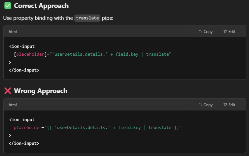Click the opening <ion-input tag in the Wrong Approach block
The height and width of the screenshot is (156, 249).
[x=22, y=120]
